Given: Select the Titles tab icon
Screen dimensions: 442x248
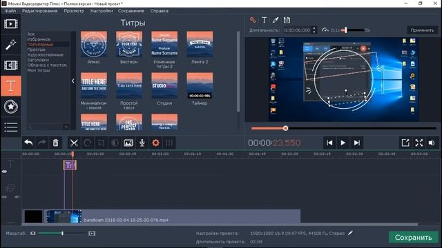Looking at the screenshot, I should (x=11, y=85).
